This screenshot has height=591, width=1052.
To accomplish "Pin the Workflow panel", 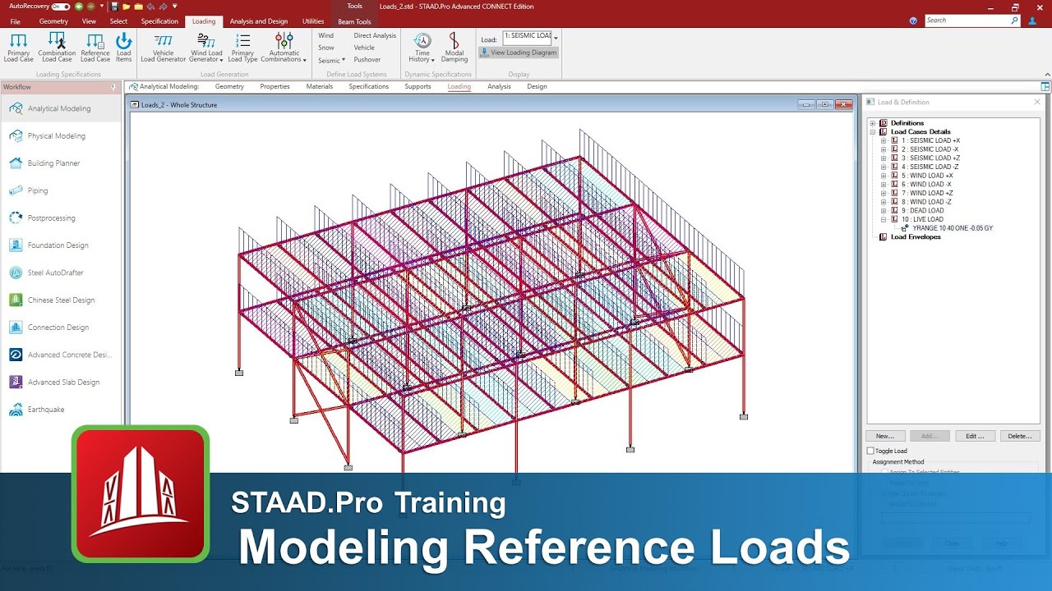I will (x=113, y=87).
